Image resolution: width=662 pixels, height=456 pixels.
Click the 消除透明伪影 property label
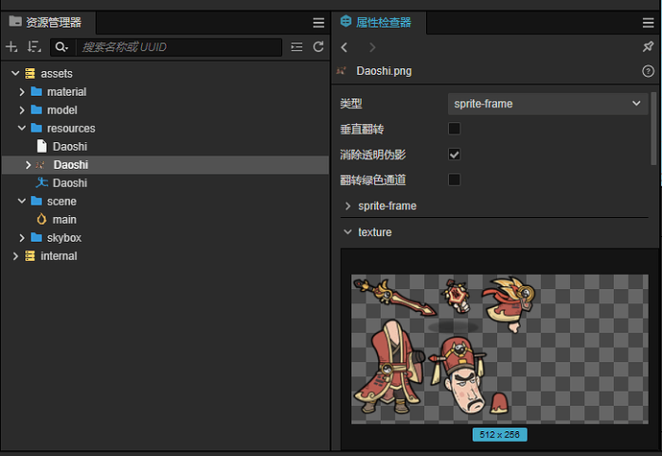click(373, 155)
